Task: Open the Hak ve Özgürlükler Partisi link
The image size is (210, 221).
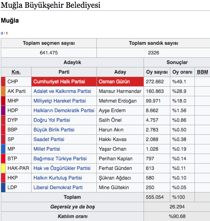Action: click(62, 168)
